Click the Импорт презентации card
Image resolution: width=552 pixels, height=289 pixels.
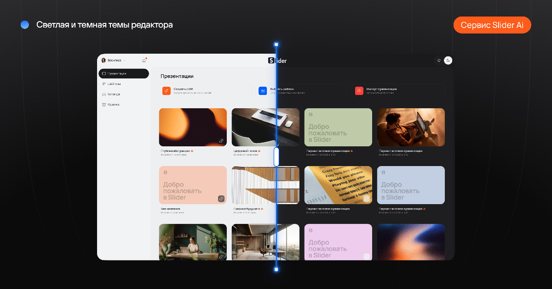click(398, 91)
